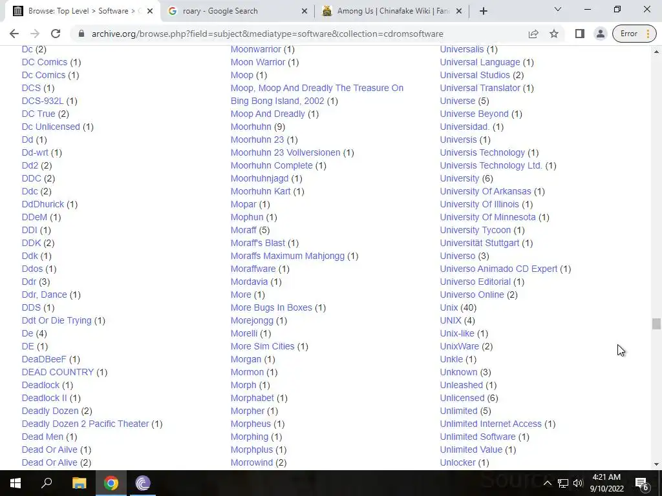This screenshot has width=662, height=496.
Task: Open the More Sim Cities link
Action: click(x=262, y=347)
